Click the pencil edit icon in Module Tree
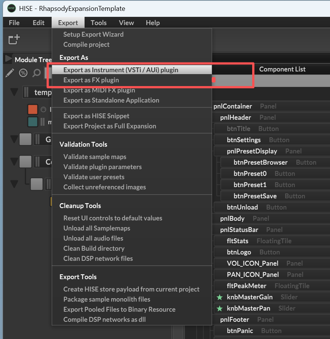 (10, 73)
